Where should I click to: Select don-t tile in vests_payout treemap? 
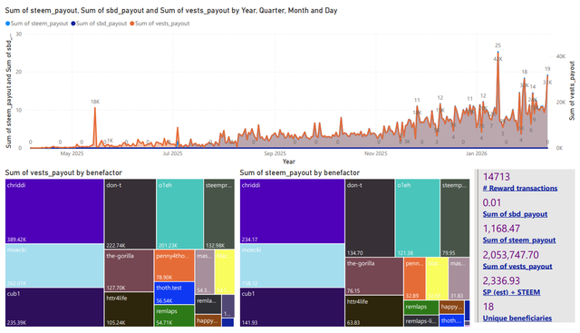point(130,214)
